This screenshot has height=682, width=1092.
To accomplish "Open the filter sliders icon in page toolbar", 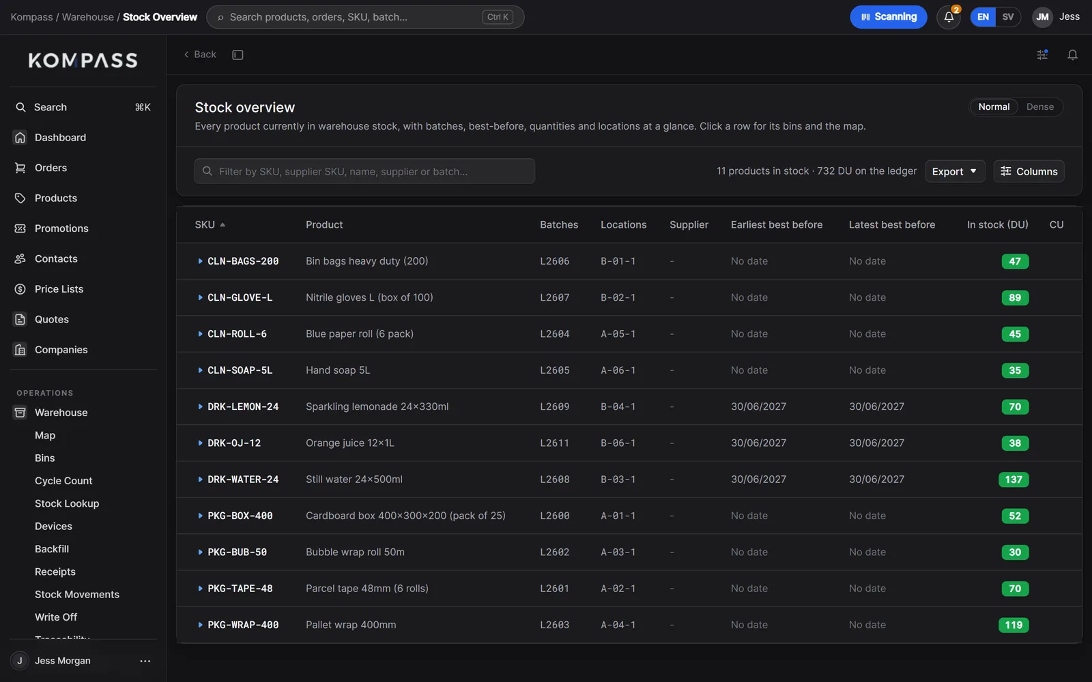I will [1042, 55].
